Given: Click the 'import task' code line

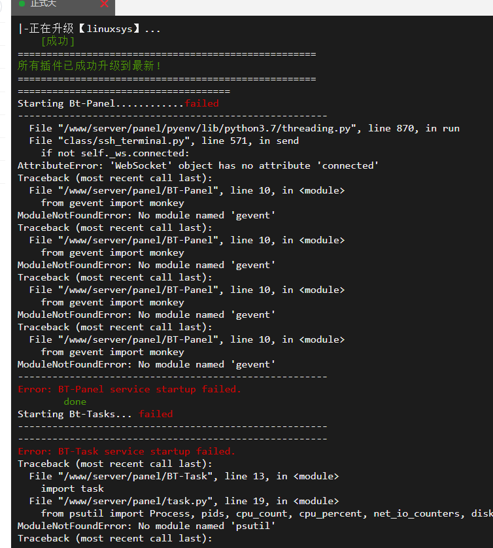Looking at the screenshot, I should pyautogui.click(x=72, y=488).
